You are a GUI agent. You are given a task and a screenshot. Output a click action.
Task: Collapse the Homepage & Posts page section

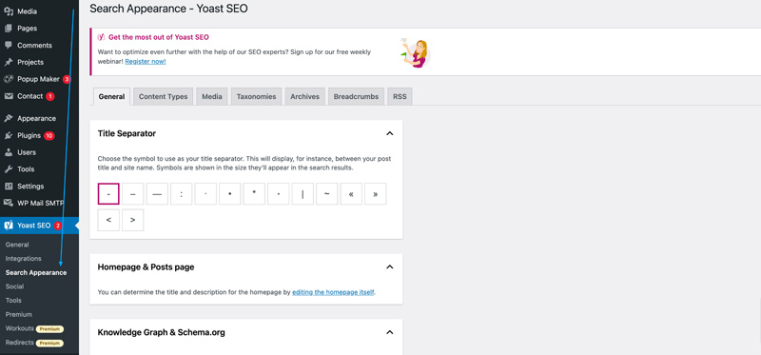(x=389, y=267)
